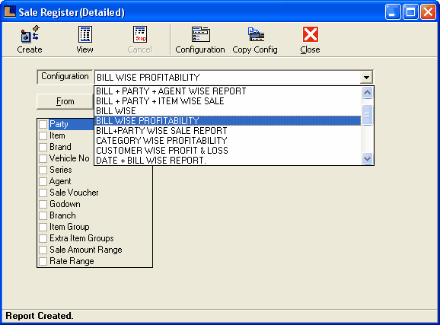Check the Godown filter option
Screen dimensions: 440x325
coord(43,204)
